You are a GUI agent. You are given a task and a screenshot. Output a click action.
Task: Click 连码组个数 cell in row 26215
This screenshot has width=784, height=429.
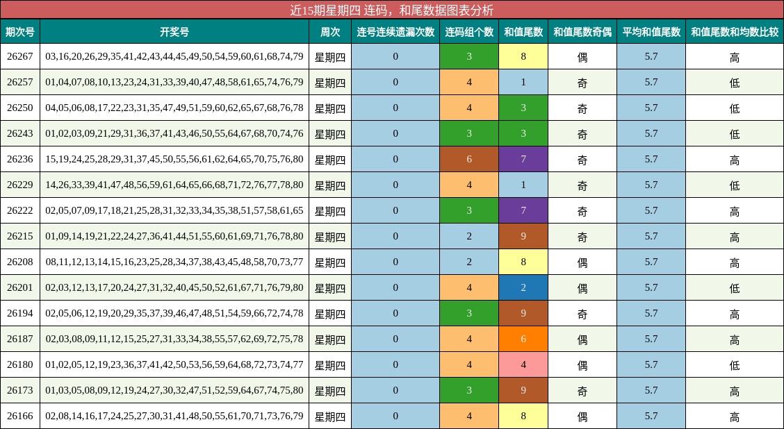click(469, 236)
